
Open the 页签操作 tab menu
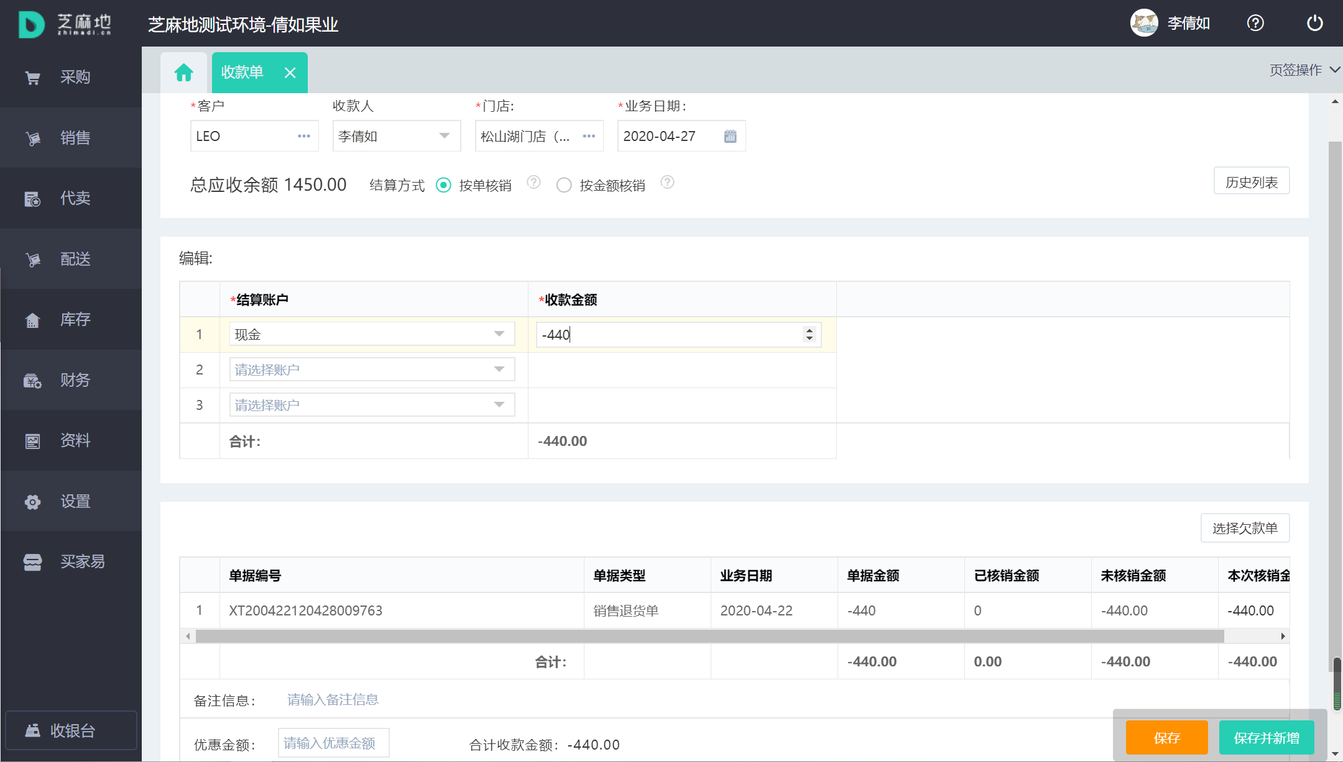click(x=1303, y=70)
